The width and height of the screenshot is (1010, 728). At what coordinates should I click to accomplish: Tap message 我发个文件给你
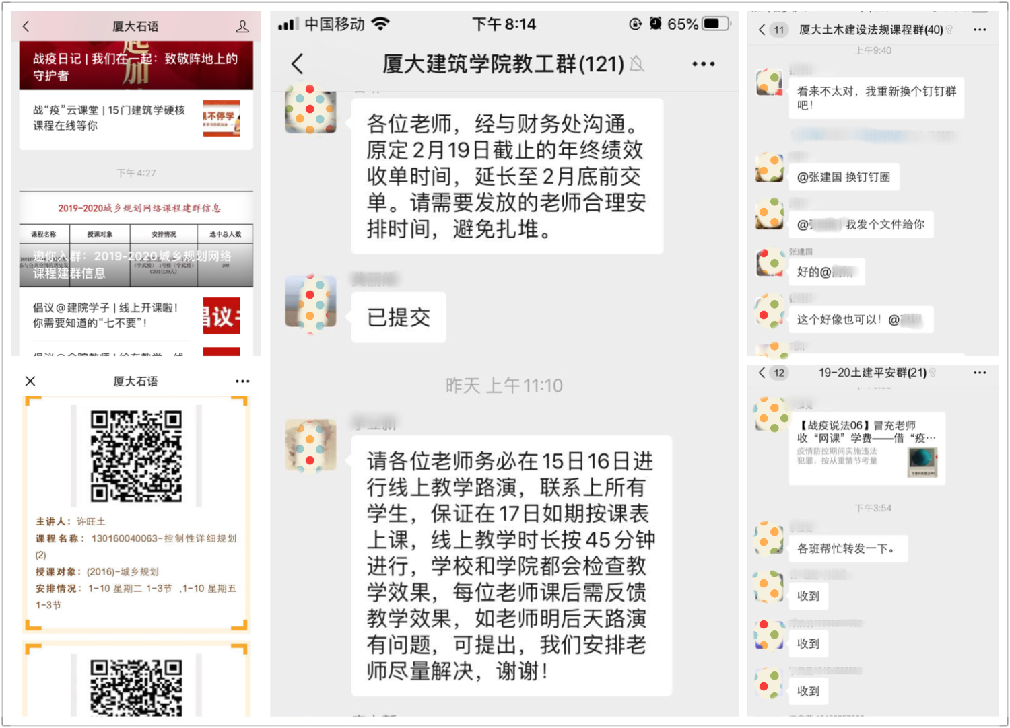[861, 225]
